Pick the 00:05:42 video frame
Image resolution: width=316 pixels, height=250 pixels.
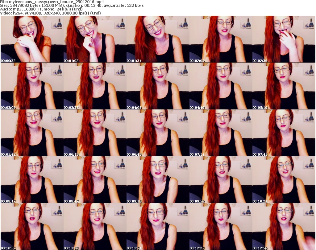[x=32, y=133]
